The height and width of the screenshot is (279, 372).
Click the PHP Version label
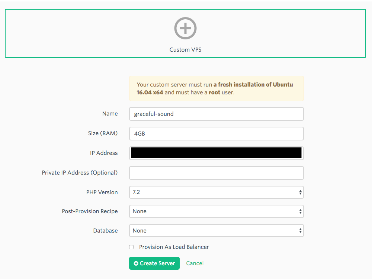[102, 192]
